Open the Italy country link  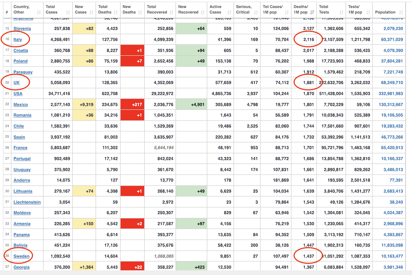pos(18,40)
